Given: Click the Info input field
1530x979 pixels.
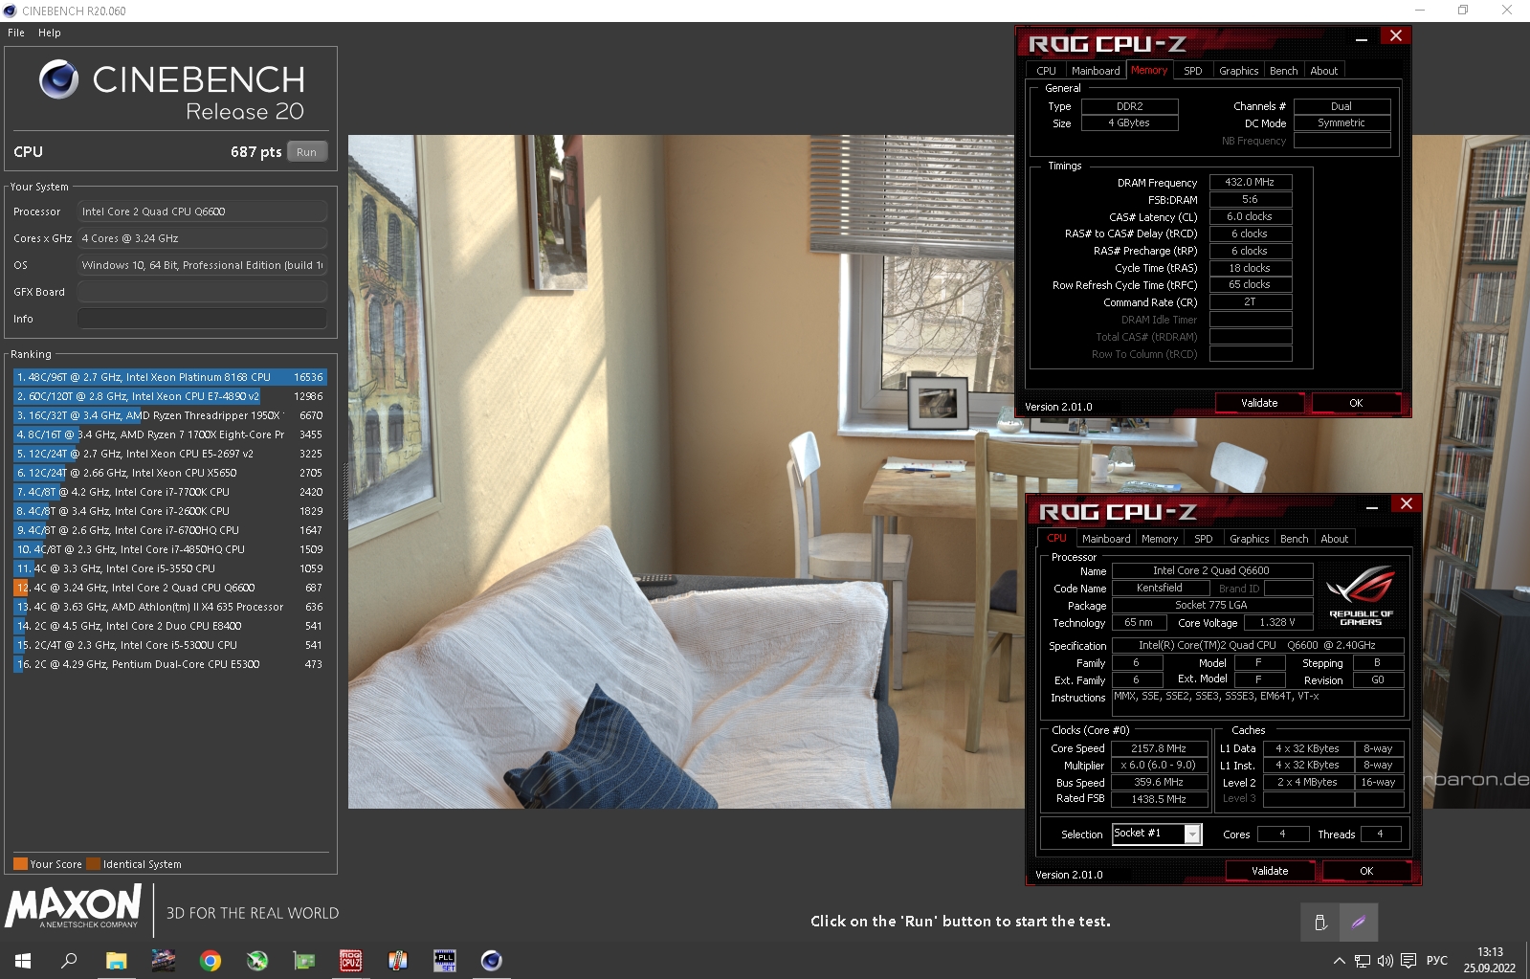Looking at the screenshot, I should pos(202,319).
